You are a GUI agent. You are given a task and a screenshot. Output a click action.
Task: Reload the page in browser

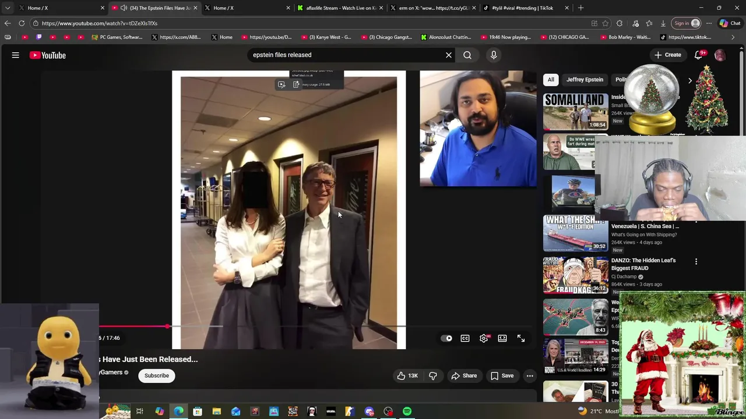click(22, 23)
